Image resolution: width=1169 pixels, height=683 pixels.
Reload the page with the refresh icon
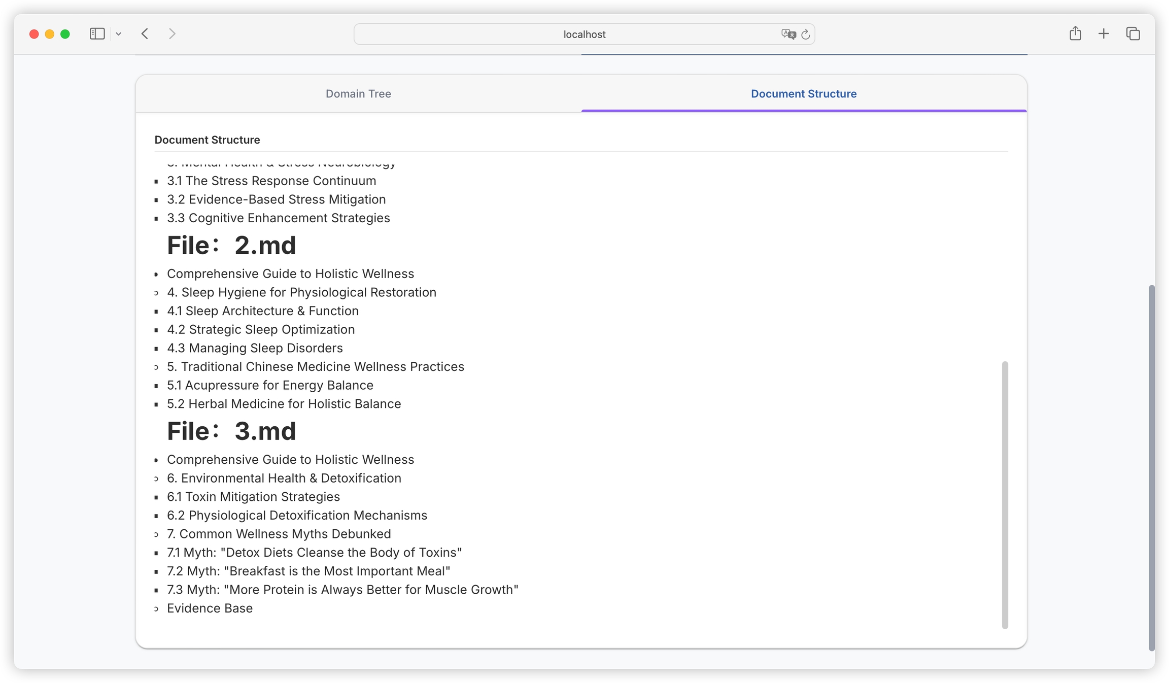tap(805, 34)
